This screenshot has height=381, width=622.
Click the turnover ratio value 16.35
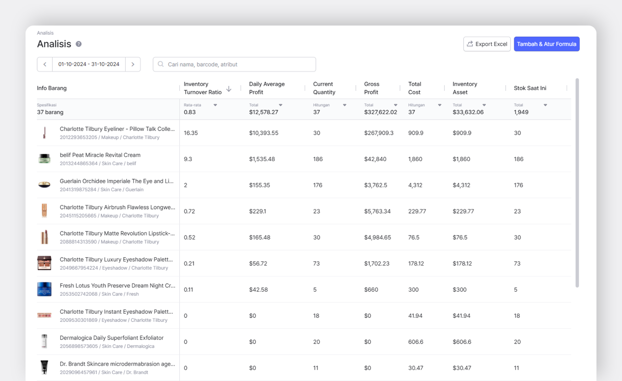(191, 133)
